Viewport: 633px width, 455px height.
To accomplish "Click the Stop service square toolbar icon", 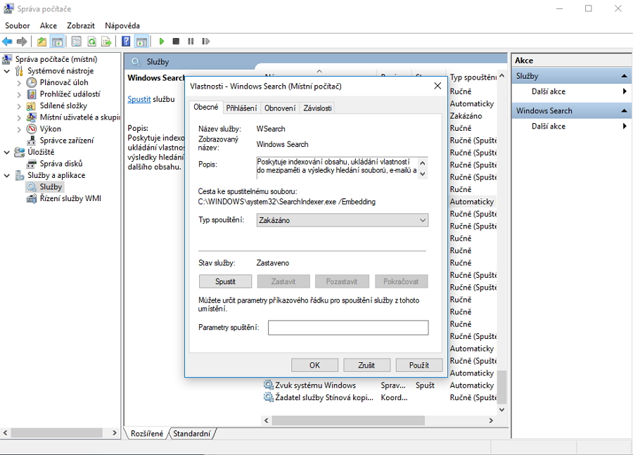I will click(176, 42).
